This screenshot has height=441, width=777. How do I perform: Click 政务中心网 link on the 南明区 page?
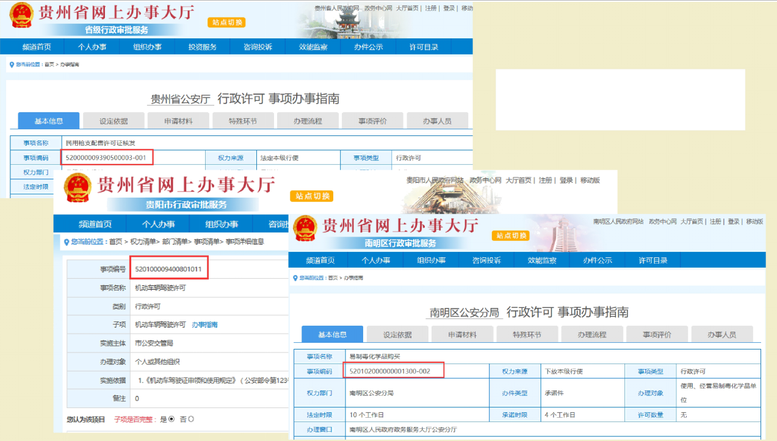click(x=663, y=221)
